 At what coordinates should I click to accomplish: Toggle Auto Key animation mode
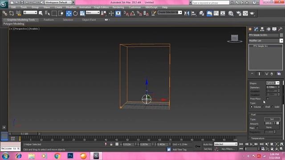pyautogui.click(x=208, y=144)
